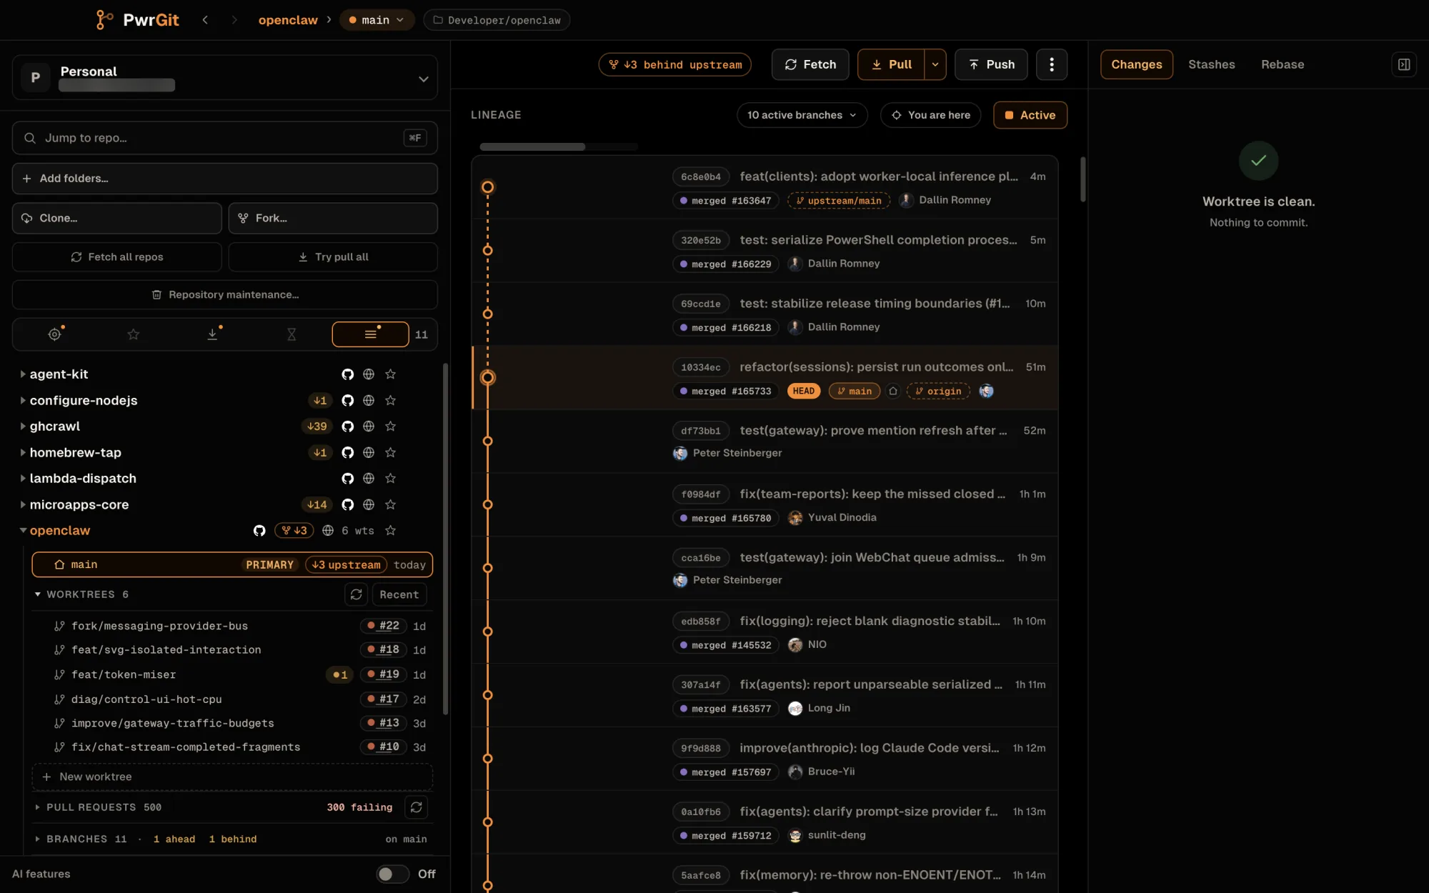This screenshot has height=893, width=1429.
Task: Select the hourglass filter icon
Action: coord(292,334)
